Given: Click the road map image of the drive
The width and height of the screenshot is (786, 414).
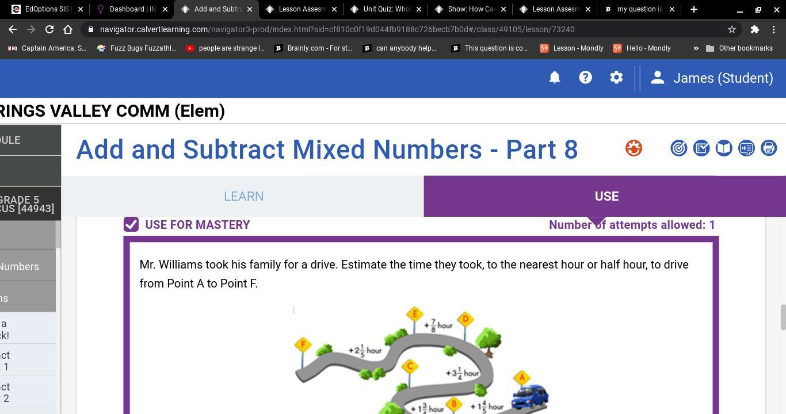Looking at the screenshot, I should tap(421, 359).
